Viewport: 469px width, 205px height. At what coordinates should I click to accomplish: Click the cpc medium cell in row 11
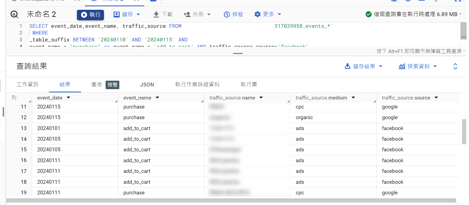tap(300, 107)
